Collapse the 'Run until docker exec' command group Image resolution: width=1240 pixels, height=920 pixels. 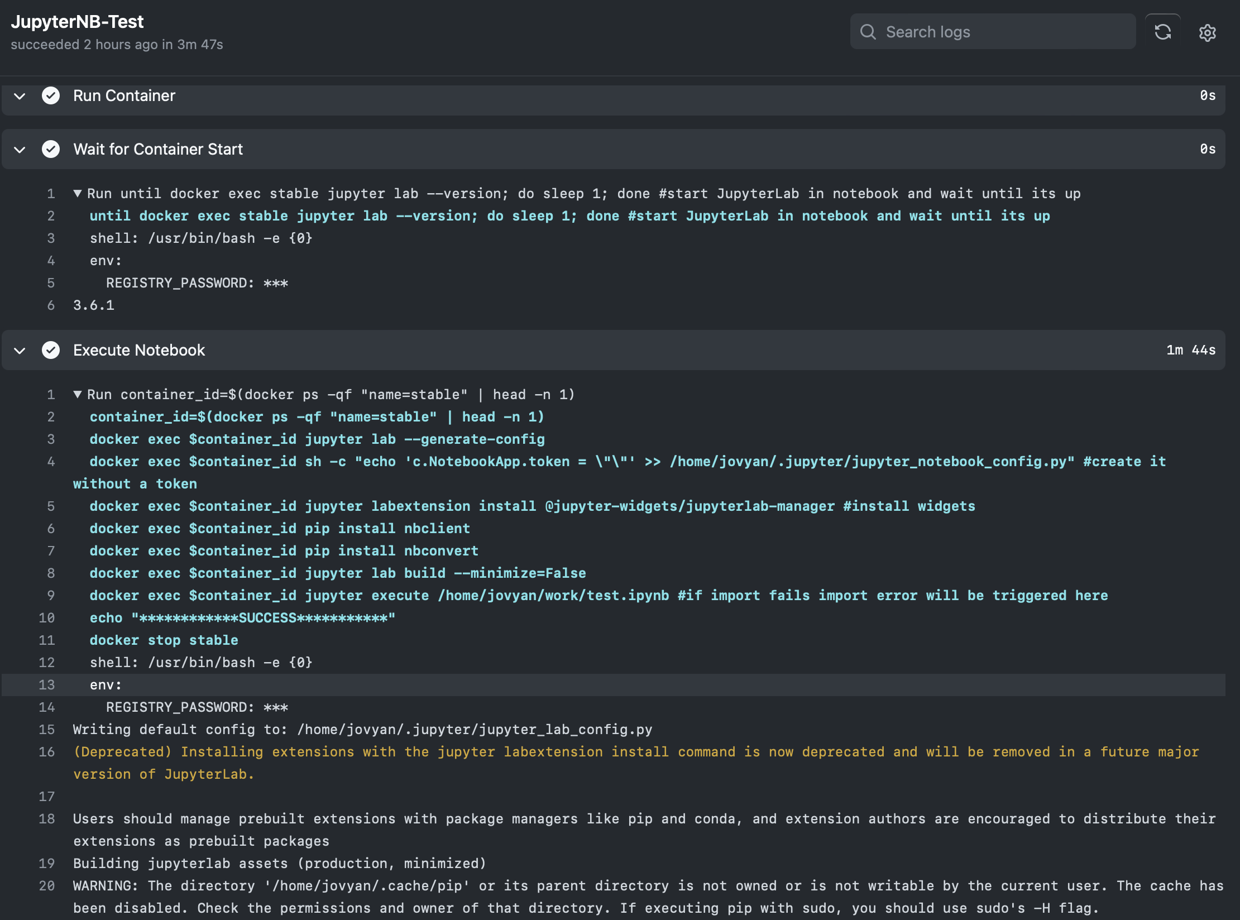pos(78,193)
